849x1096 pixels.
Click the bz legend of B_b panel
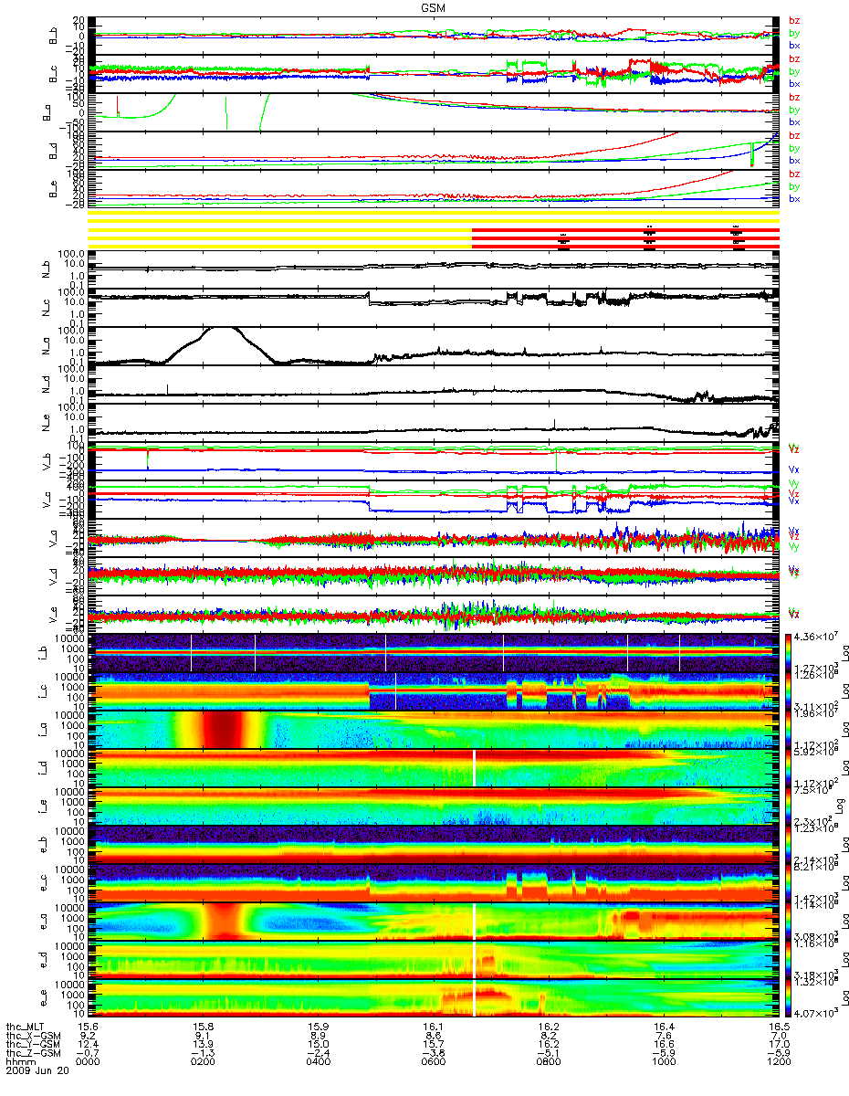pyautogui.click(x=793, y=20)
